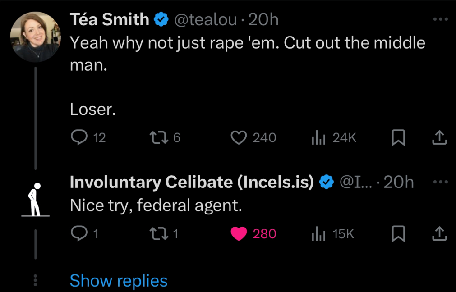Screen dimensions: 456x292
Task: Share Téa Smith's post
Action: 438,137
